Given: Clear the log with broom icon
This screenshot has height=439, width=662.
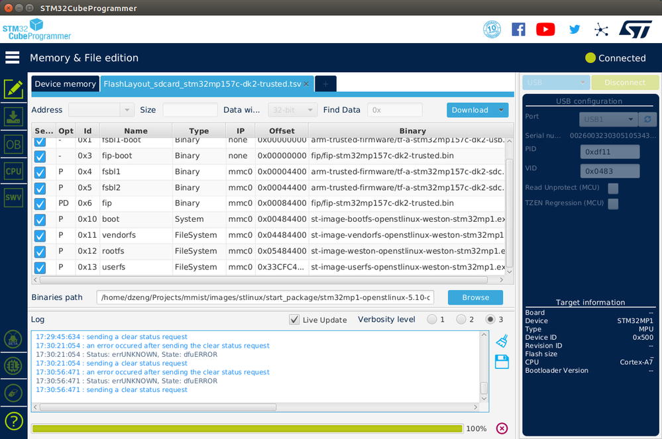Looking at the screenshot, I should tap(502, 341).
